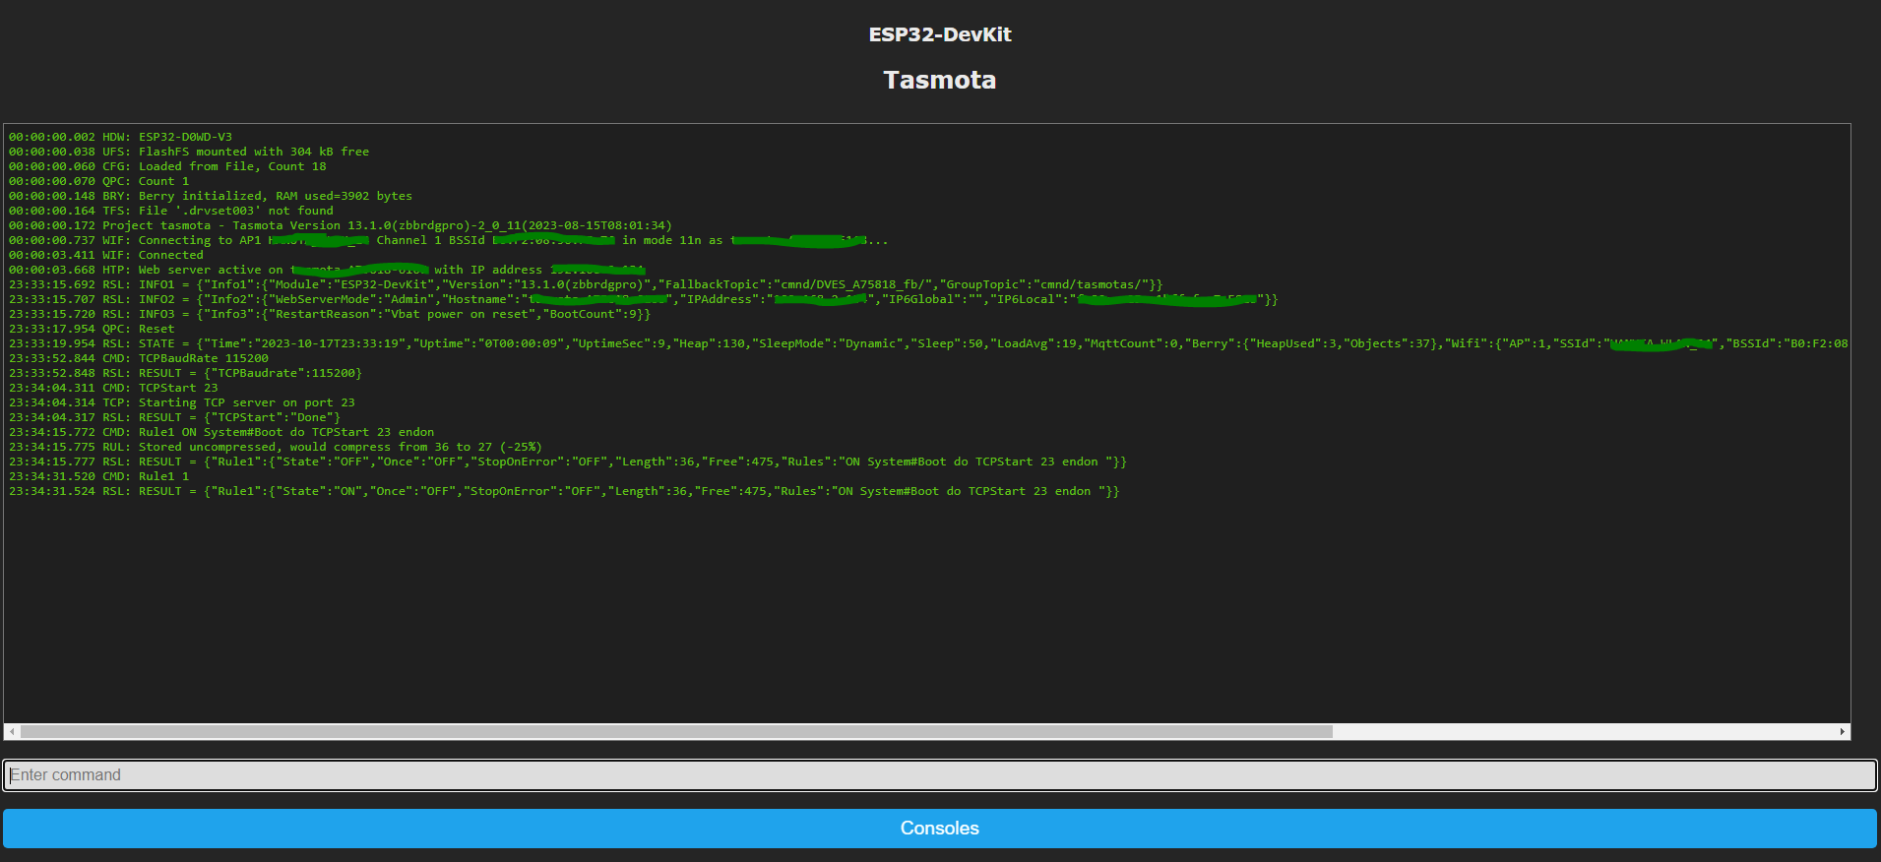The width and height of the screenshot is (1881, 862).
Task: Click log line 'WIF: Connecting to AP1'
Action: pos(449,240)
